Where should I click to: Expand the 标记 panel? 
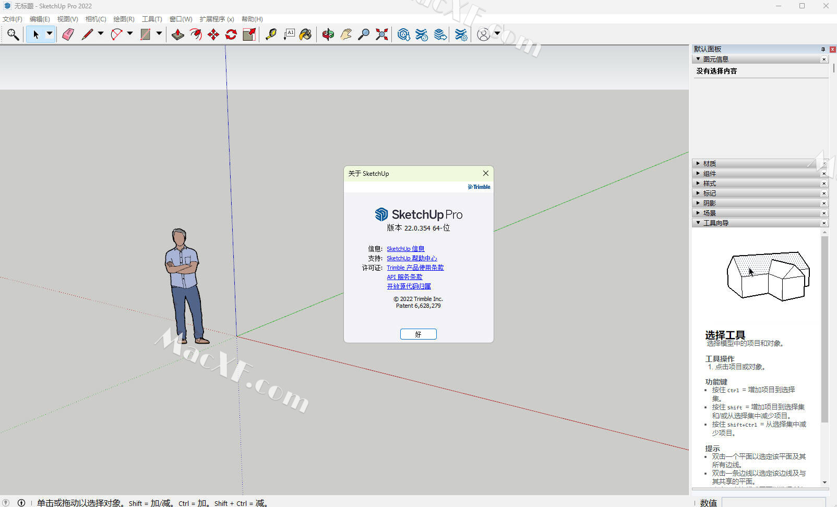click(x=698, y=193)
